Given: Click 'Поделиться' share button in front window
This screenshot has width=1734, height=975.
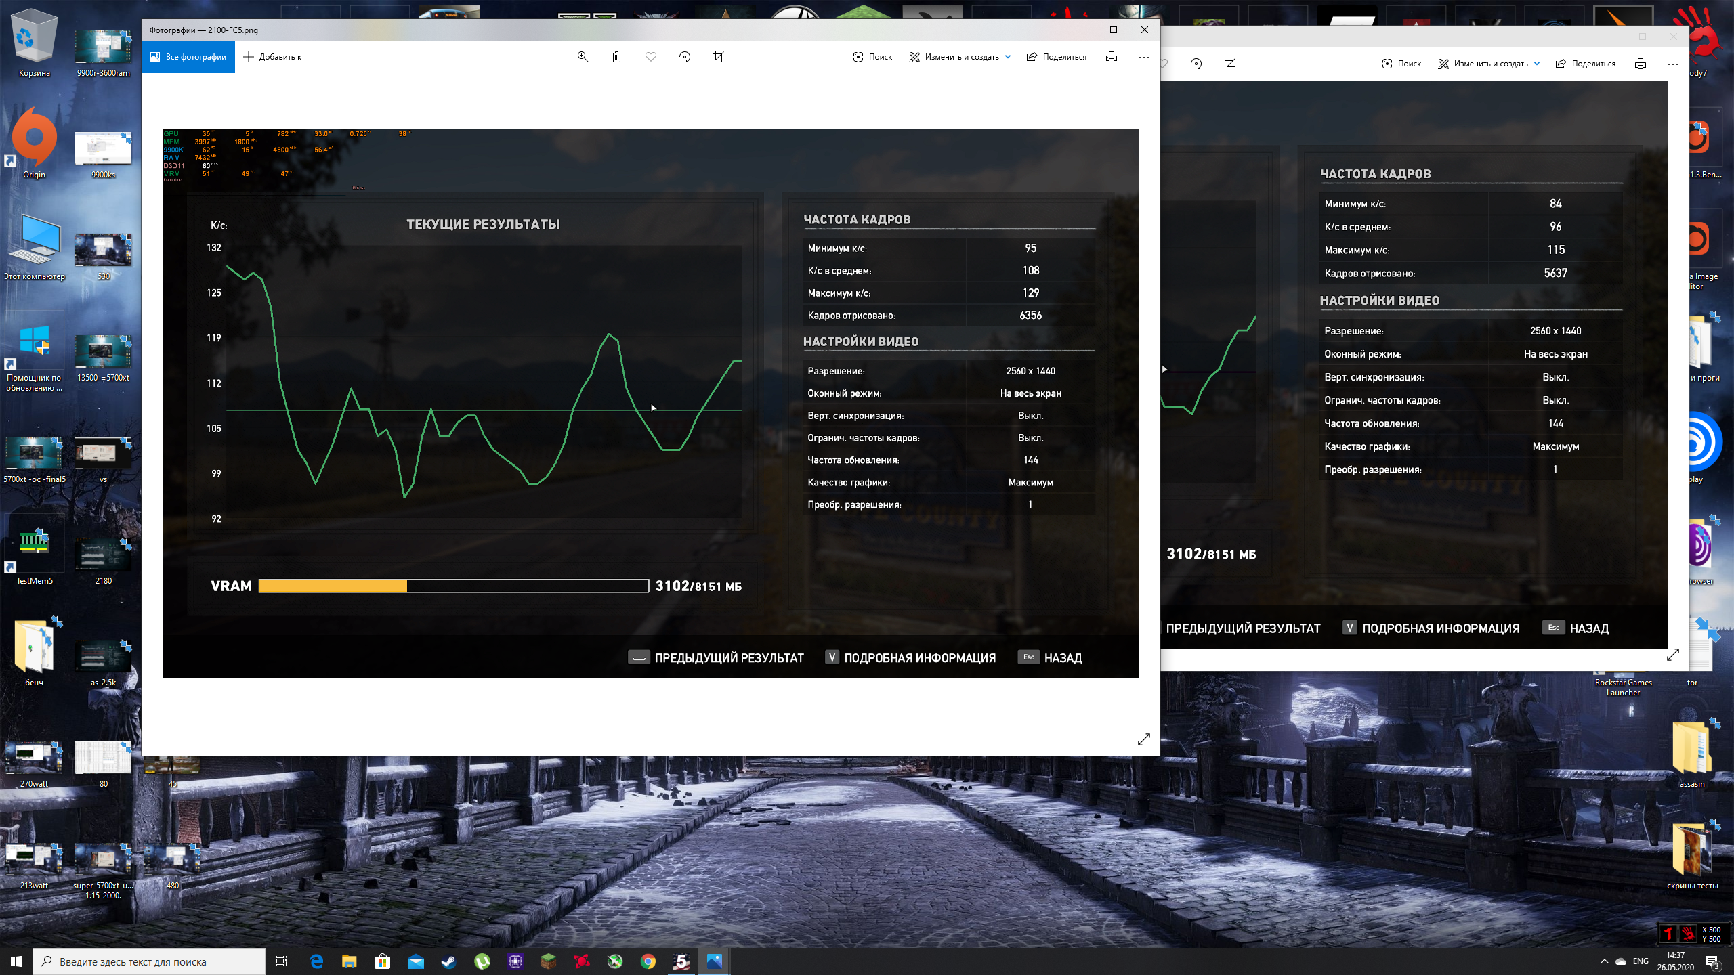Looking at the screenshot, I should coord(1057,57).
